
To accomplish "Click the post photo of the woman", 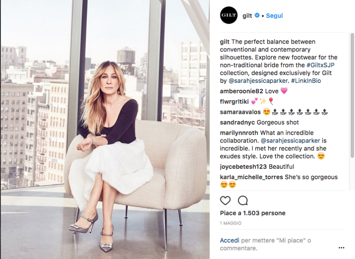I will tap(105, 129).
